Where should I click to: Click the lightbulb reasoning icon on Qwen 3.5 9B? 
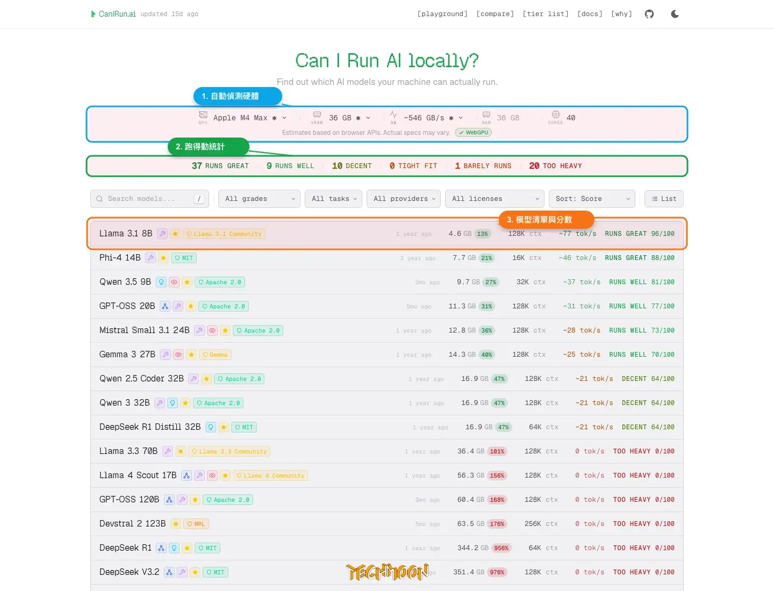click(161, 282)
